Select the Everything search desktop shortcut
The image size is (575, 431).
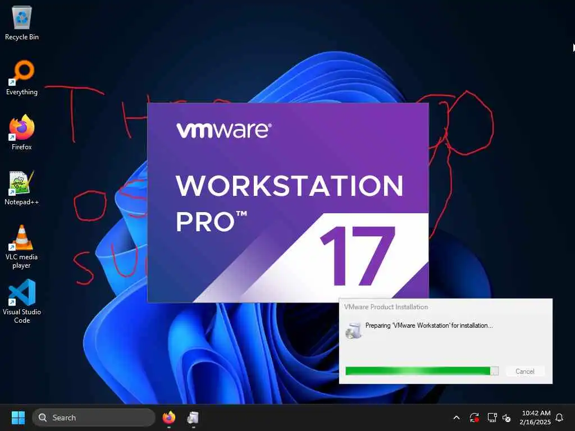click(22, 77)
